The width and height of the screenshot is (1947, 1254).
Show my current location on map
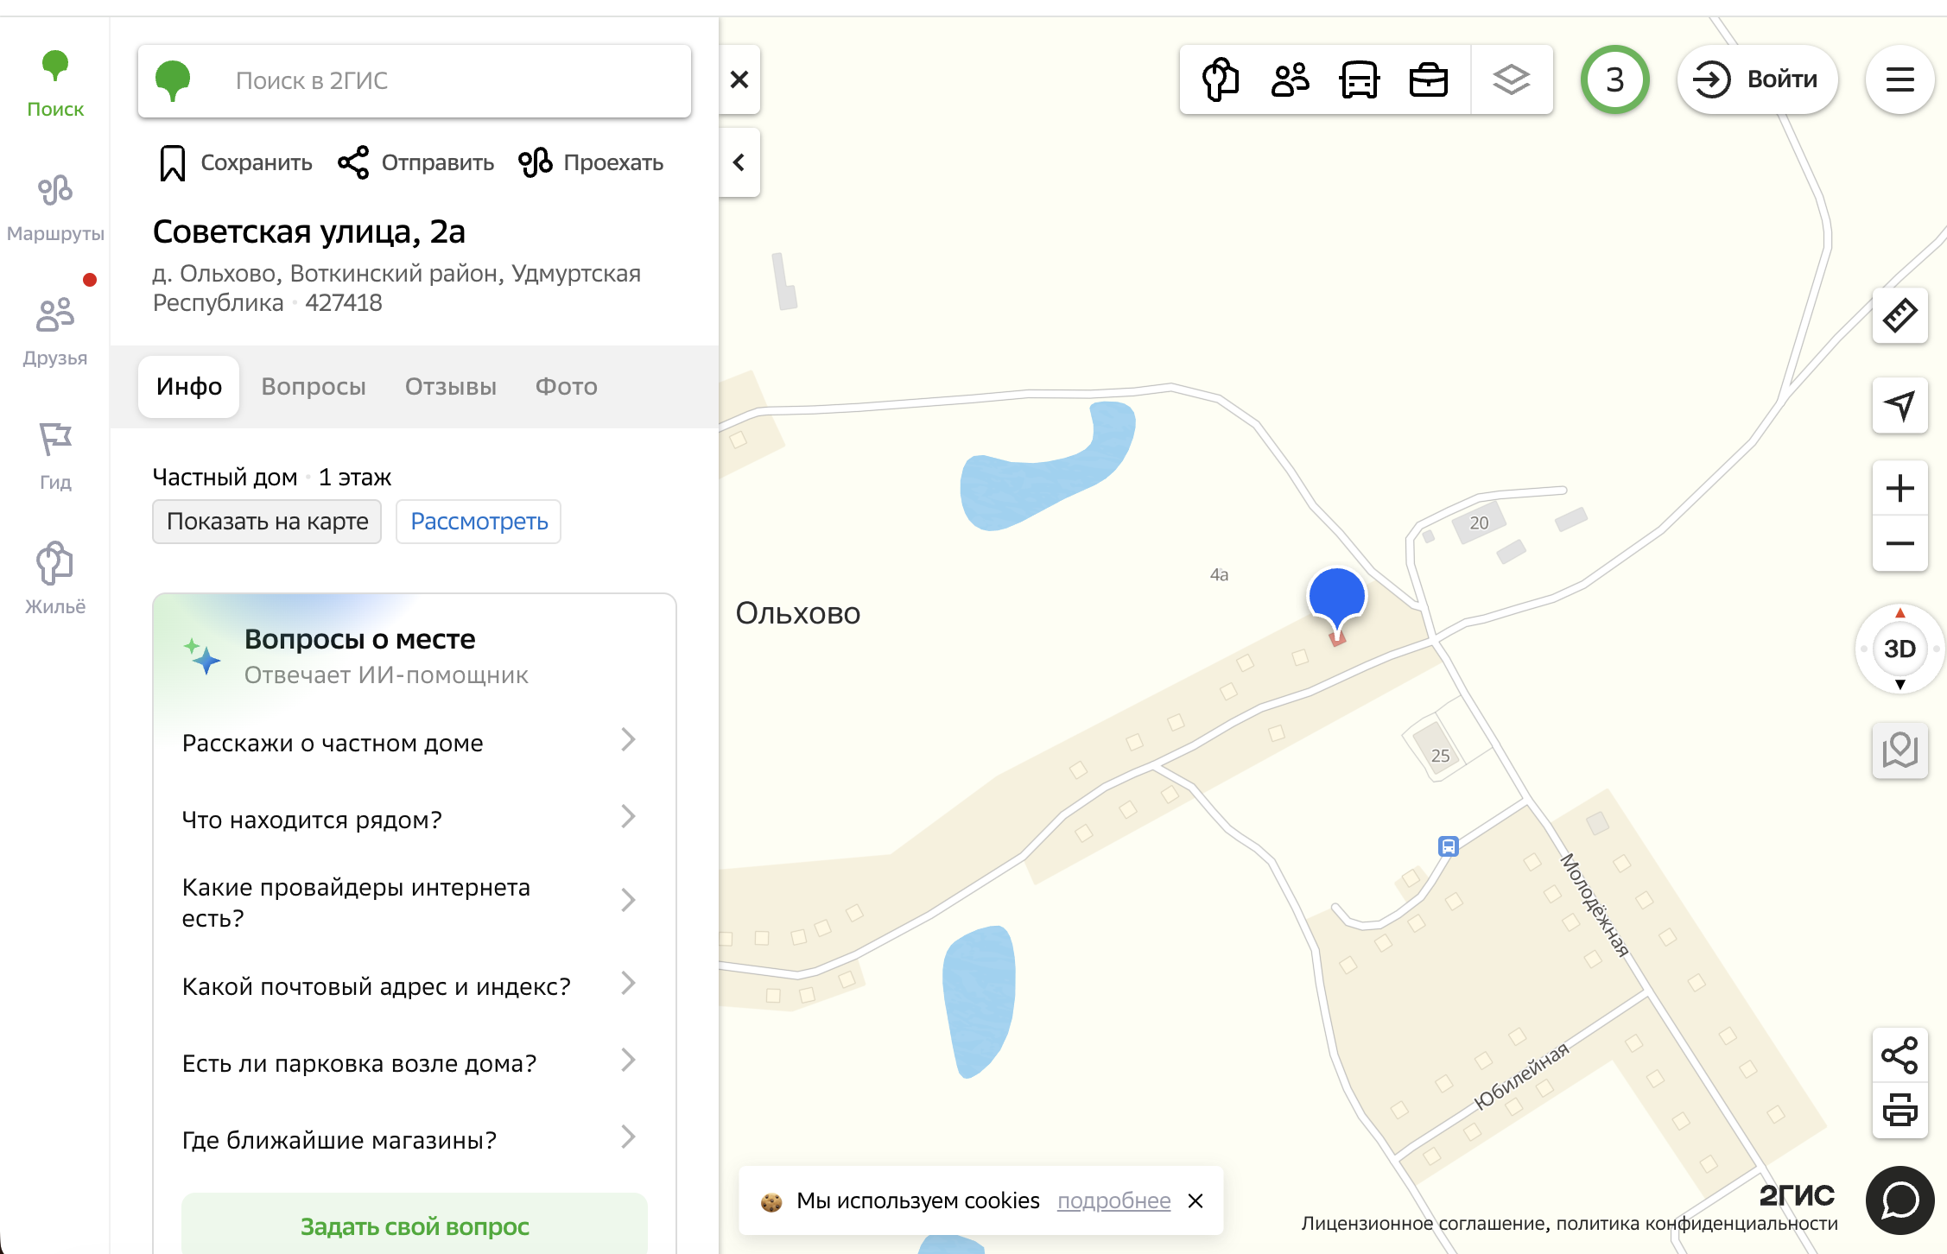click(1899, 405)
